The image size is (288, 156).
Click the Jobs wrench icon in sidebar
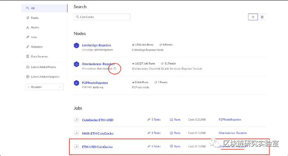(28, 37)
